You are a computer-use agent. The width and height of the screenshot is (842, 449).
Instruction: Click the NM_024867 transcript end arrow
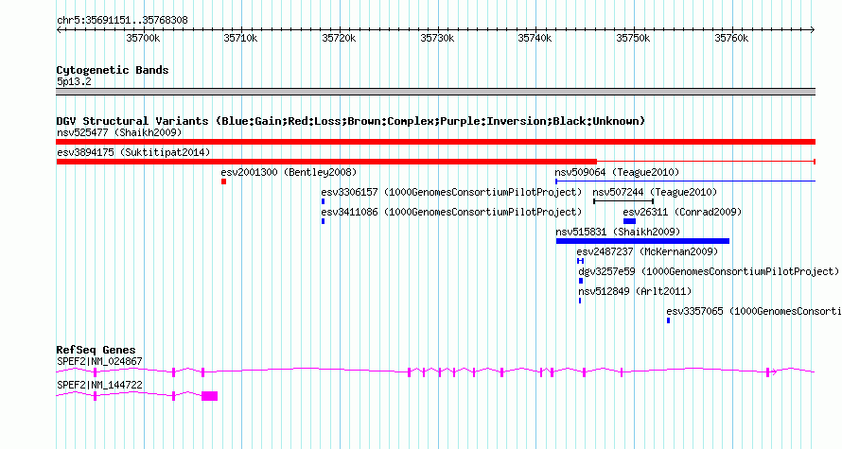click(774, 372)
